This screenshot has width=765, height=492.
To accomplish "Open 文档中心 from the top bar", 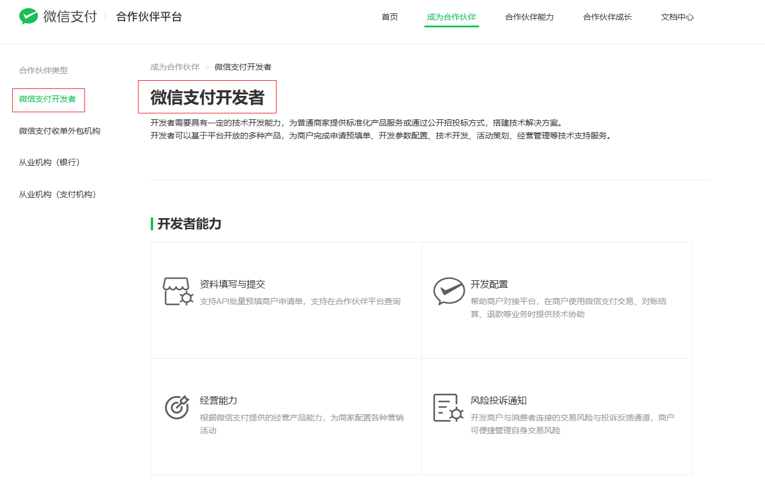I will pos(677,17).
